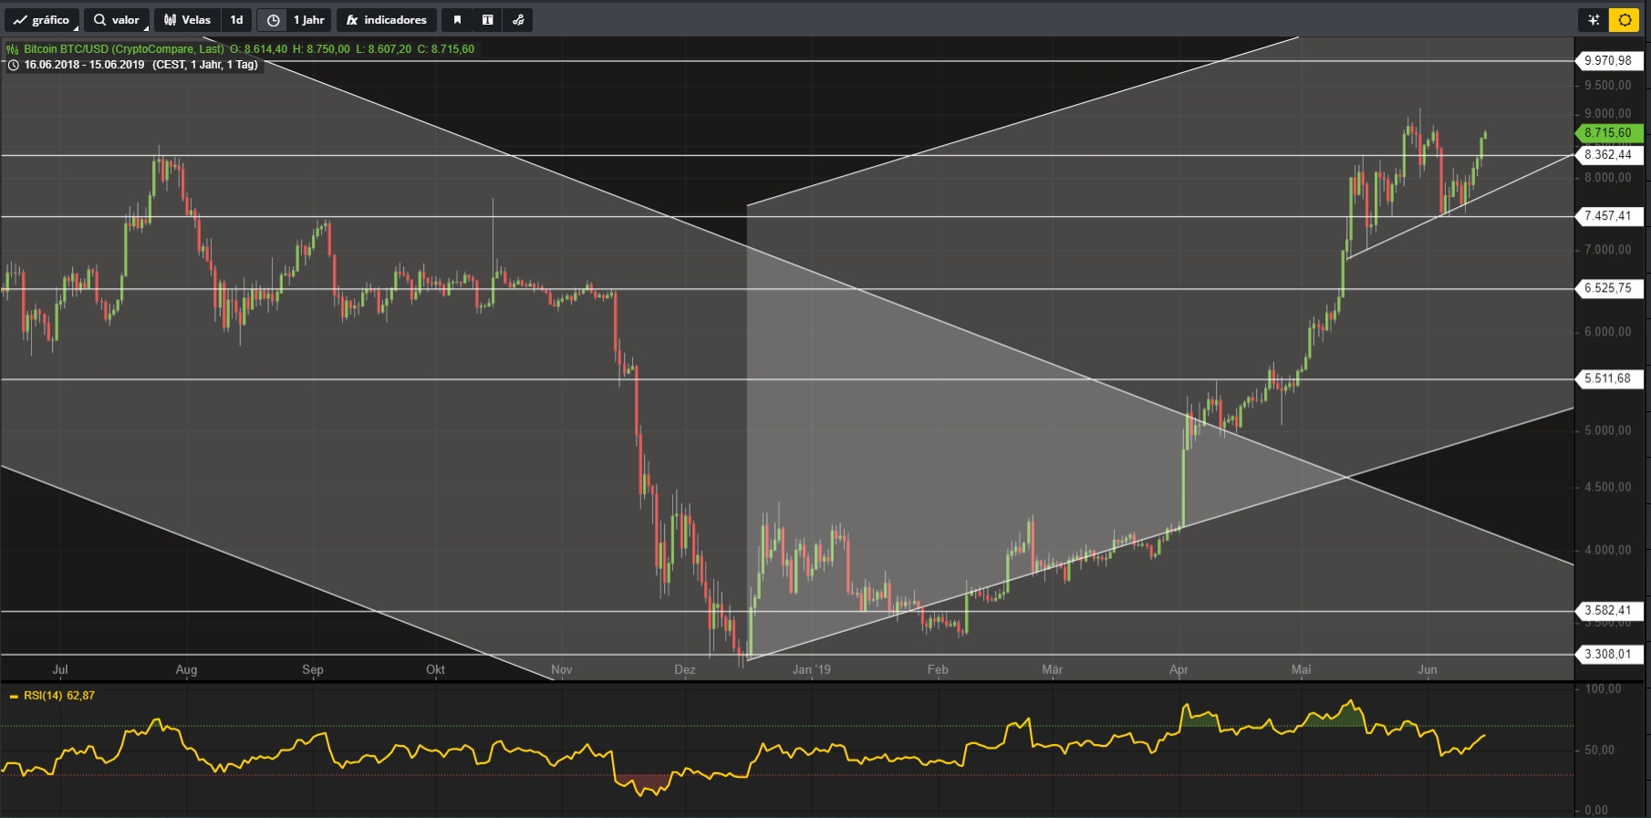Click the Nov label on time axis
This screenshot has height=818, width=1651.
tap(562, 669)
